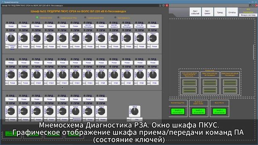This screenshot has height=145, width=258.
Task: Open the Тренд view
Action: 220,12
